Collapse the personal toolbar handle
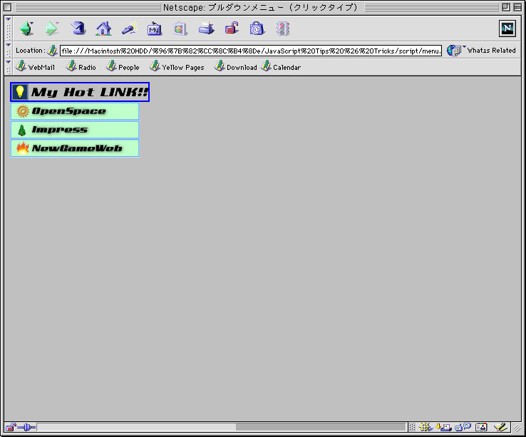Image resolution: width=526 pixels, height=437 pixels. (9, 67)
